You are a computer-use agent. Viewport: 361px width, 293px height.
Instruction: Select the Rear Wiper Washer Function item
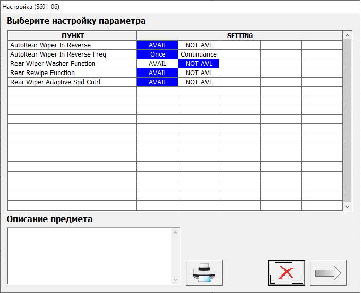(72, 64)
